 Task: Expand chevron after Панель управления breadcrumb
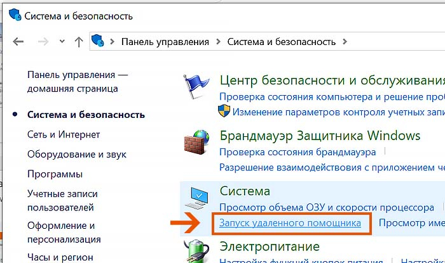[x=218, y=42]
